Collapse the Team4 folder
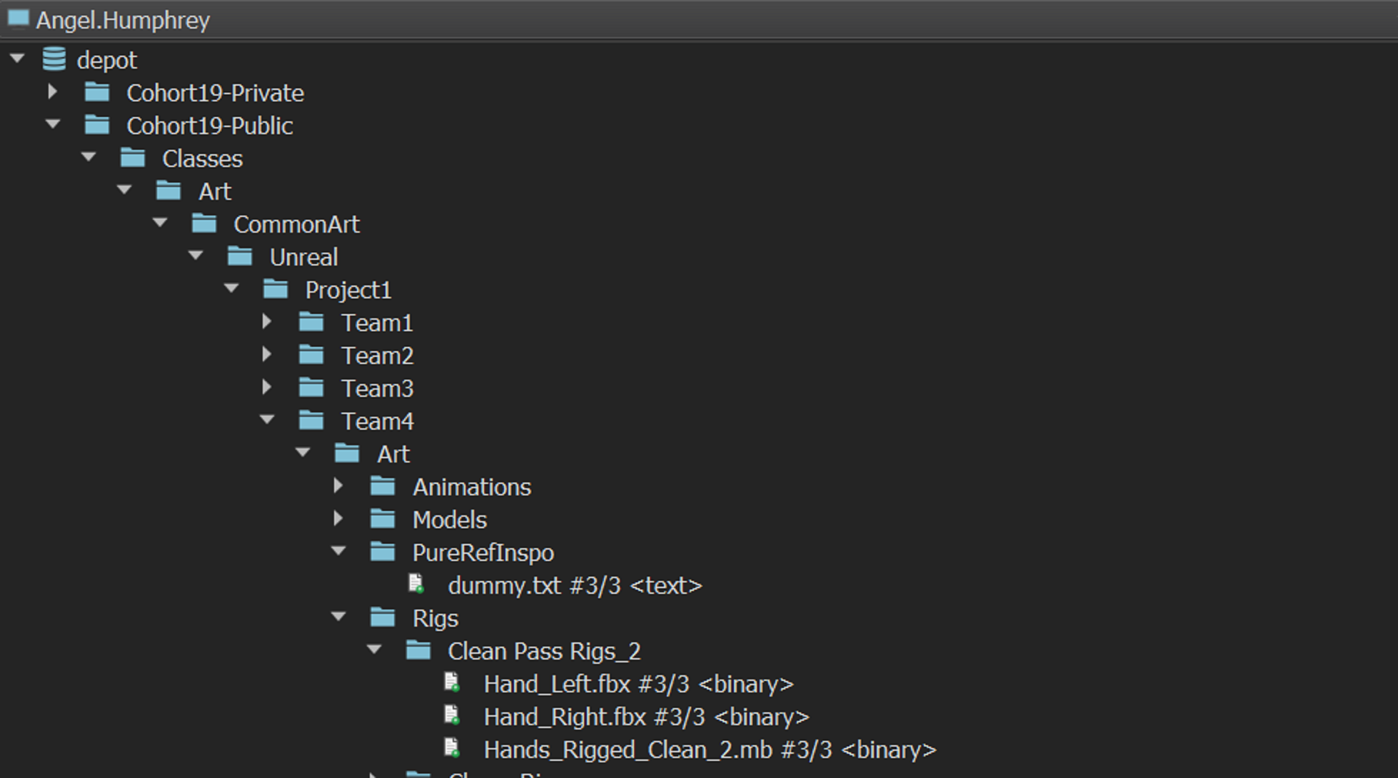This screenshot has width=1398, height=778. (x=267, y=420)
